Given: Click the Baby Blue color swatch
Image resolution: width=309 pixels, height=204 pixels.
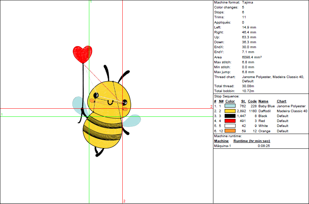Looking at the screenshot, I should pyautogui.click(x=230, y=106).
